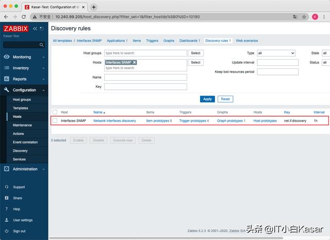This screenshot has width=330, height=240.
Task: Click Select button for Hosts
Action: pos(195,62)
